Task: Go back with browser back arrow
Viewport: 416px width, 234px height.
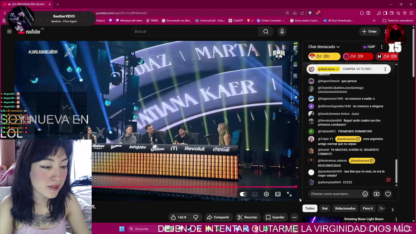Action: tap(5, 13)
